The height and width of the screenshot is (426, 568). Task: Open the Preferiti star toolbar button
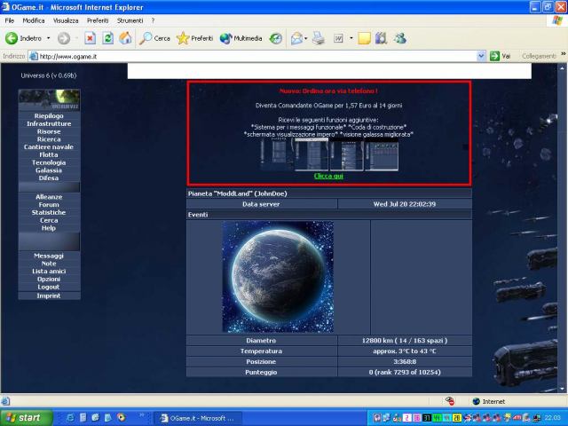(194, 38)
